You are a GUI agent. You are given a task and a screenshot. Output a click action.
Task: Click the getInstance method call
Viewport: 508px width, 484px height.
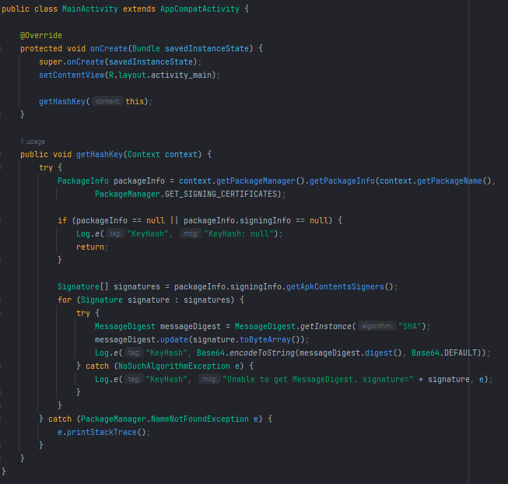[326, 326]
